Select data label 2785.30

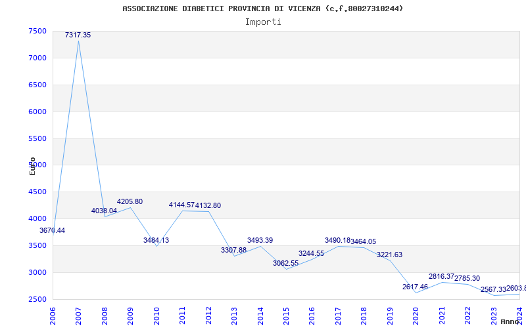467,278
